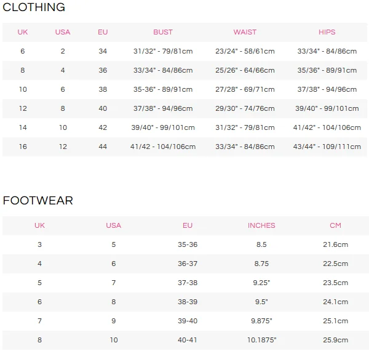
Task: Click the FOOTWEAR section heading
Action: 38,201
